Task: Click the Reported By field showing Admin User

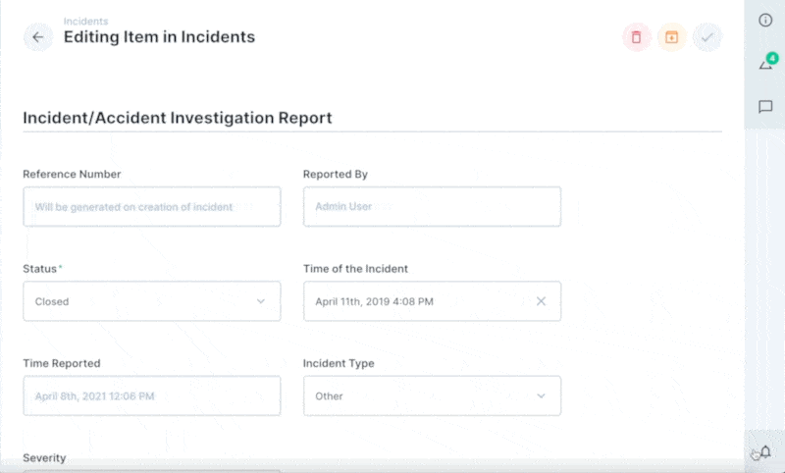Action: 432,207
